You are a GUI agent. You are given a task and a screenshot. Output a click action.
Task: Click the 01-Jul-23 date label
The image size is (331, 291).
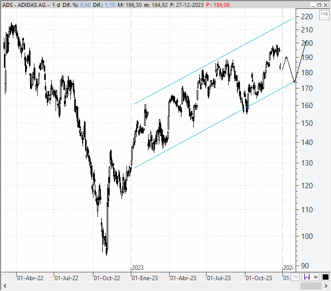coord(219,278)
